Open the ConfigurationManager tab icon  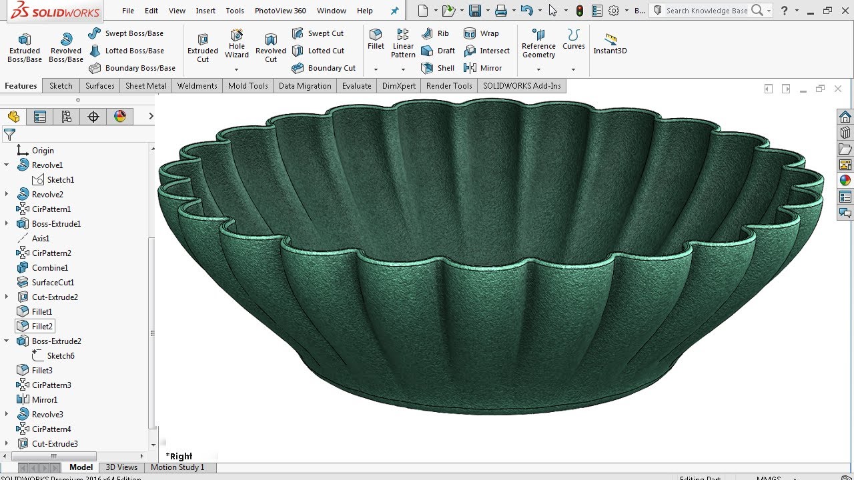(67, 117)
